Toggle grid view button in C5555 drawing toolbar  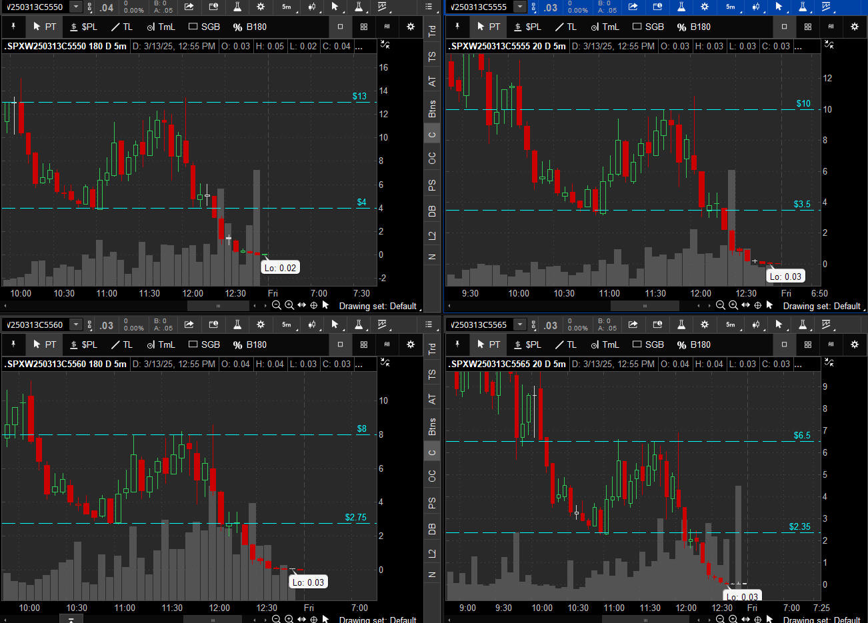pos(807,27)
